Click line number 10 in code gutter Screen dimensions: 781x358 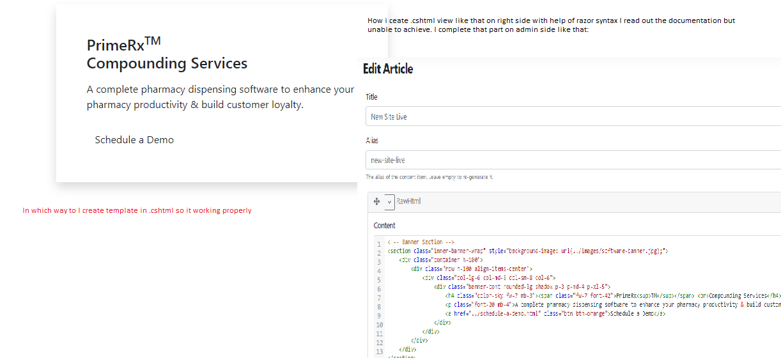(x=379, y=325)
